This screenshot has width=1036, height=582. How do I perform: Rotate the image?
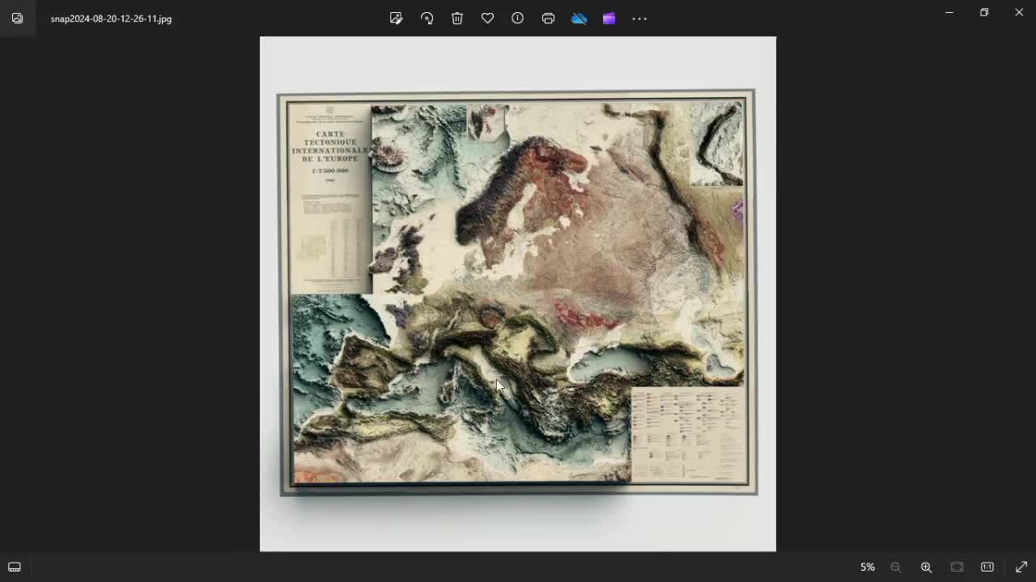pos(427,18)
